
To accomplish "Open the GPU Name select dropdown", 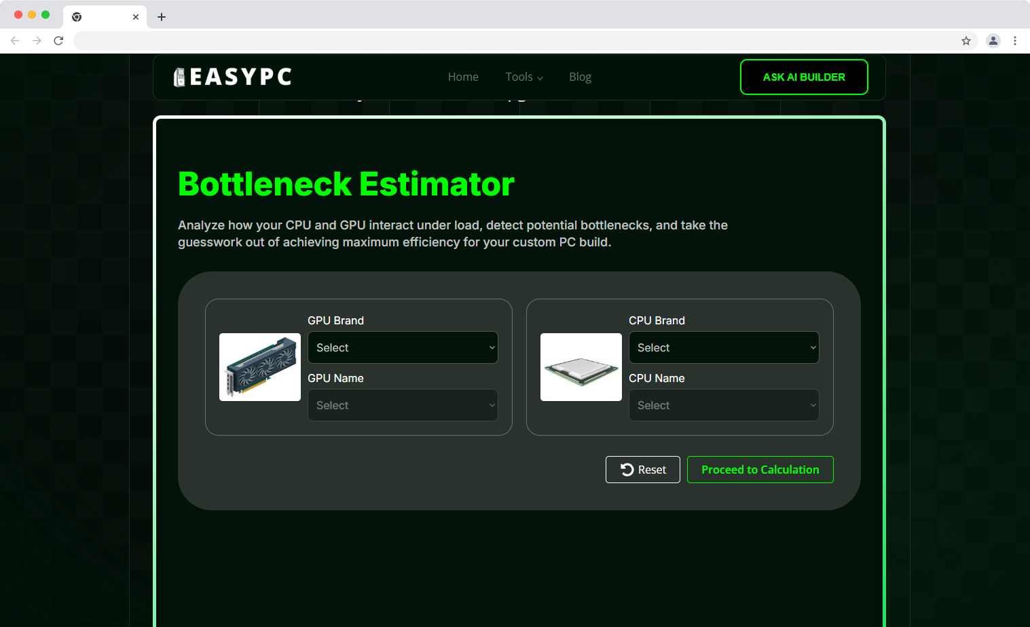I will point(403,405).
